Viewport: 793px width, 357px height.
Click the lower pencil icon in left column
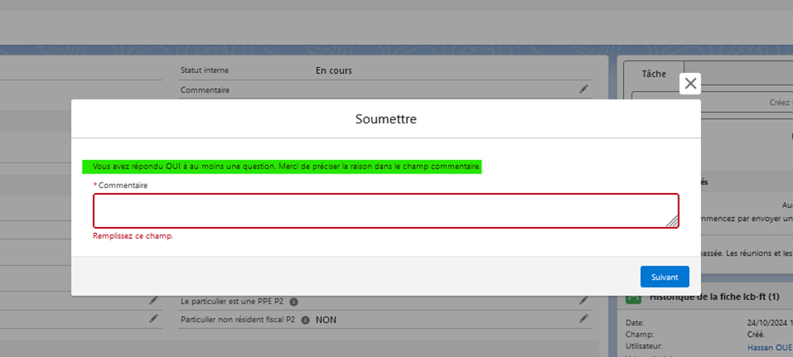154,320
